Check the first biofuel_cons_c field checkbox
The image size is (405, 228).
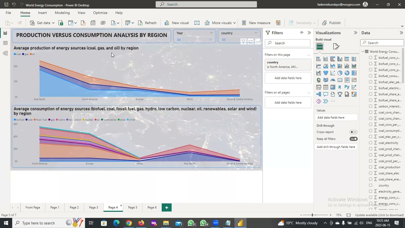[x=371, y=58]
